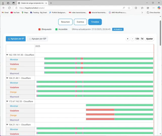Select the Agrupar por ISP radio option
Image resolution: width=162 pixels, height=136 pixels.
37,39
